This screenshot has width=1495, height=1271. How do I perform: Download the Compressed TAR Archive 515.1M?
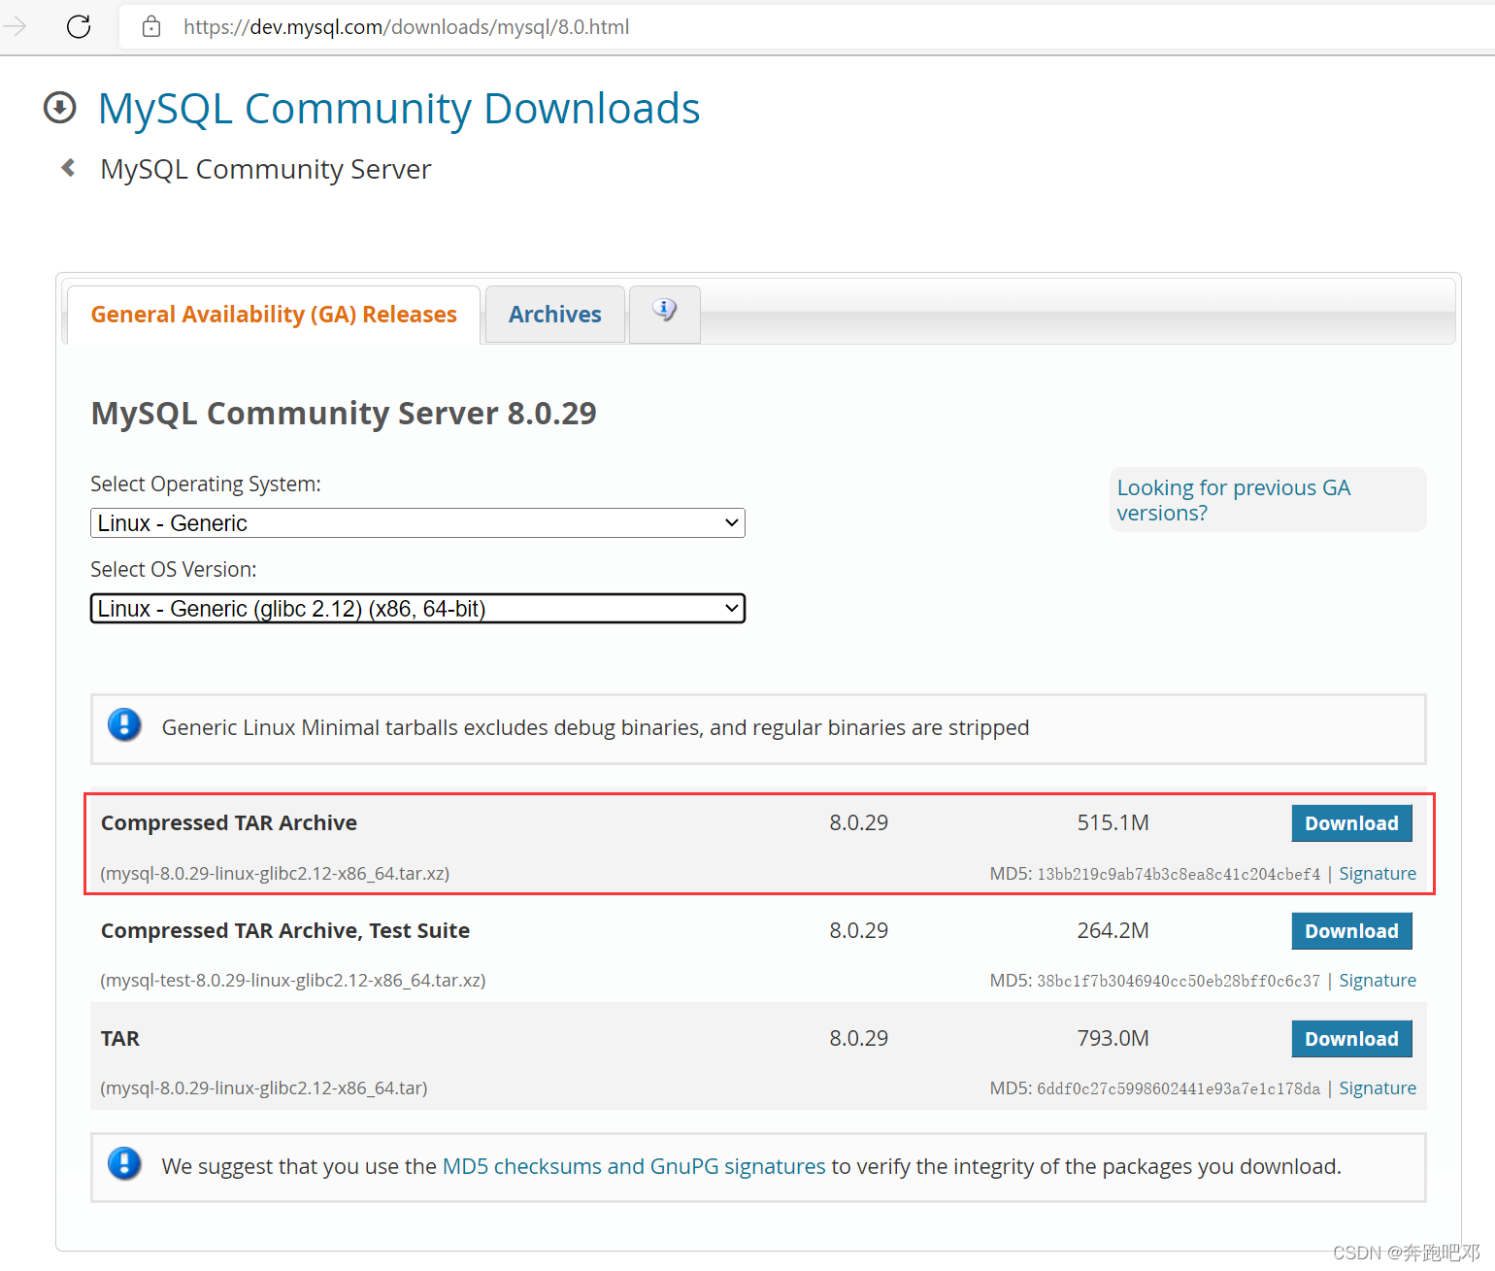(x=1351, y=823)
